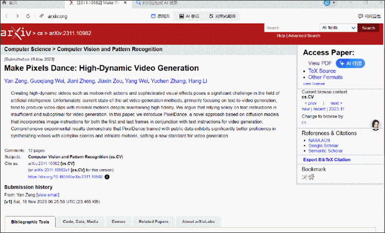
Task: Click the DOI info icon
Action: 107,177
